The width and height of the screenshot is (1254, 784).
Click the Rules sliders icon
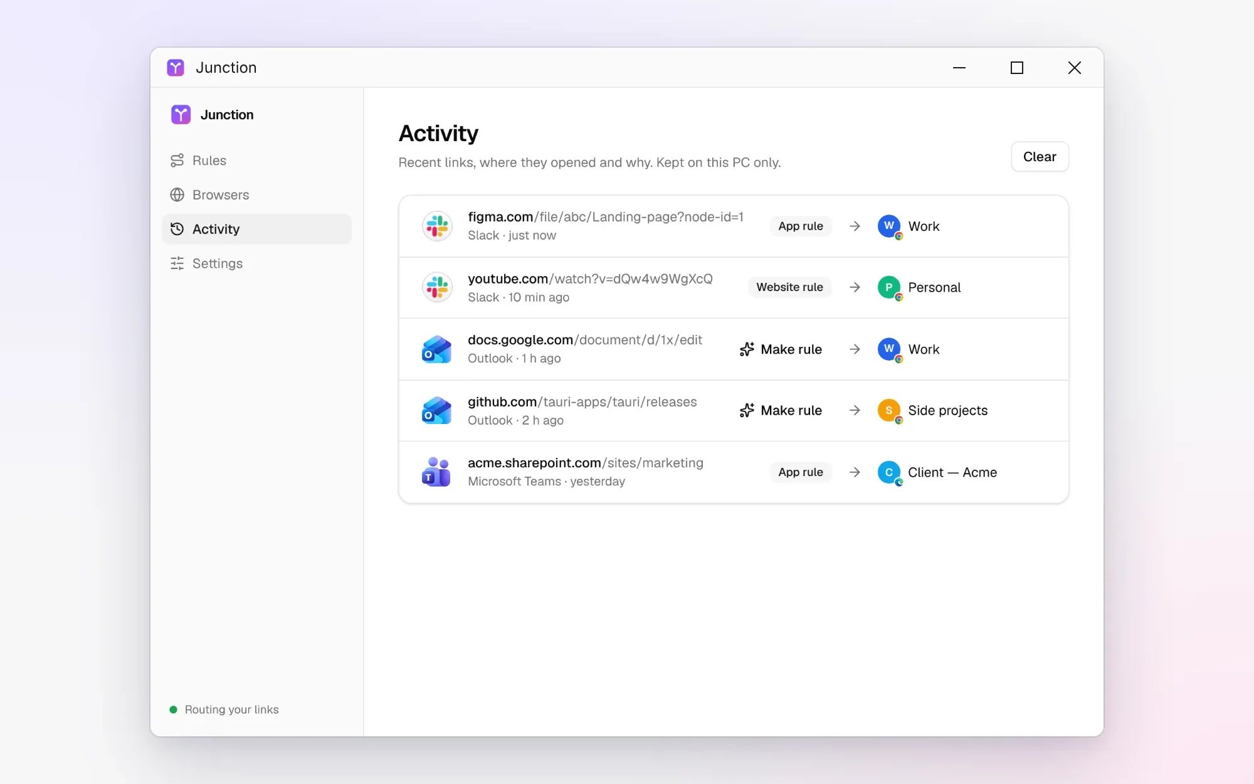(x=177, y=161)
